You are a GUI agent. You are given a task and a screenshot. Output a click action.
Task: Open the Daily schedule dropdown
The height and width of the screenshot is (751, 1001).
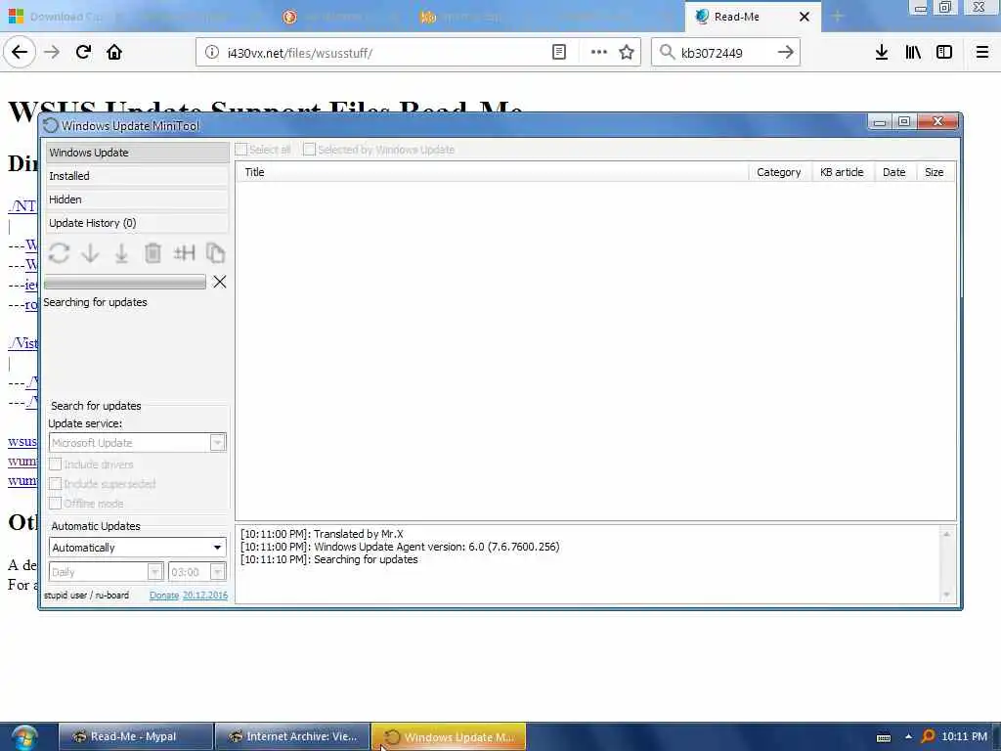click(106, 571)
